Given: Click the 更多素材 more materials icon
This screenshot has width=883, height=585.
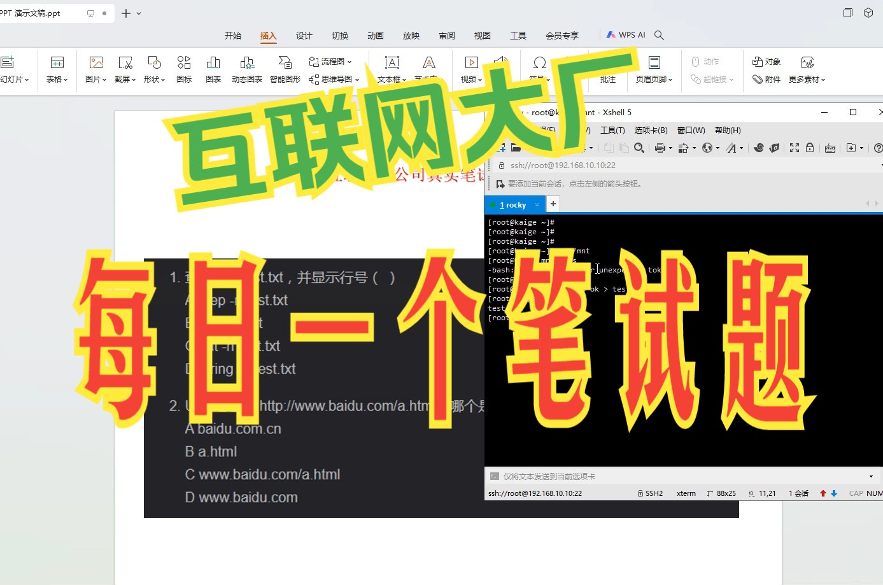Looking at the screenshot, I should pos(807,62).
